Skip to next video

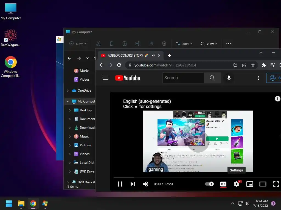133,184
